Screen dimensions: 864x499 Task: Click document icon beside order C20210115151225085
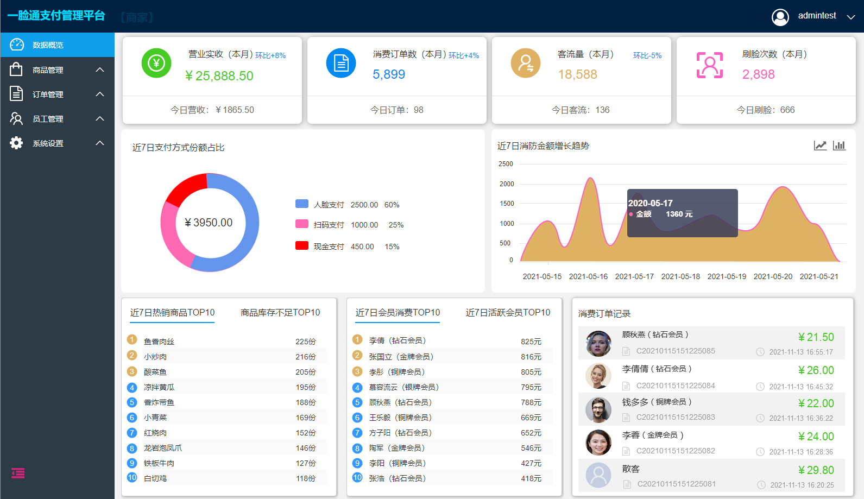(x=626, y=351)
